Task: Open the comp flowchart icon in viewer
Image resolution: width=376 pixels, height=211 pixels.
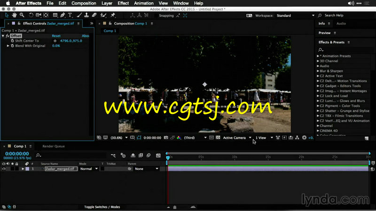Action: 297,137
